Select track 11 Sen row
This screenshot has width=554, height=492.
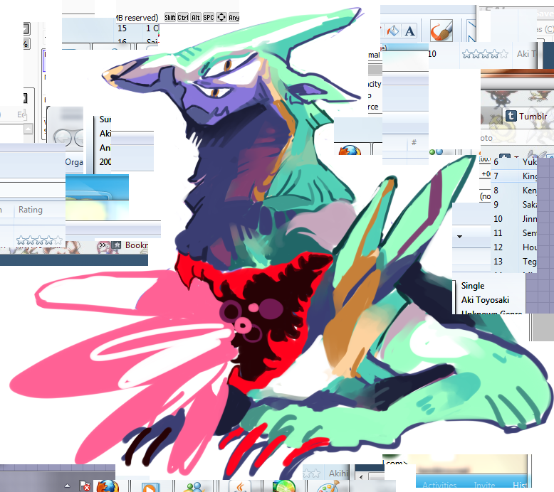coord(514,233)
